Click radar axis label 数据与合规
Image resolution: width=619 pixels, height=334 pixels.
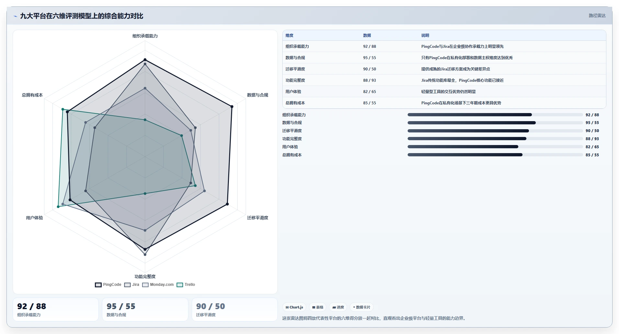point(258,95)
